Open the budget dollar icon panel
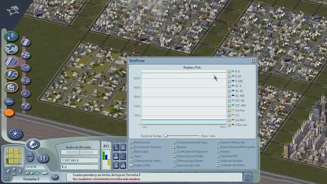 pos(116,166)
